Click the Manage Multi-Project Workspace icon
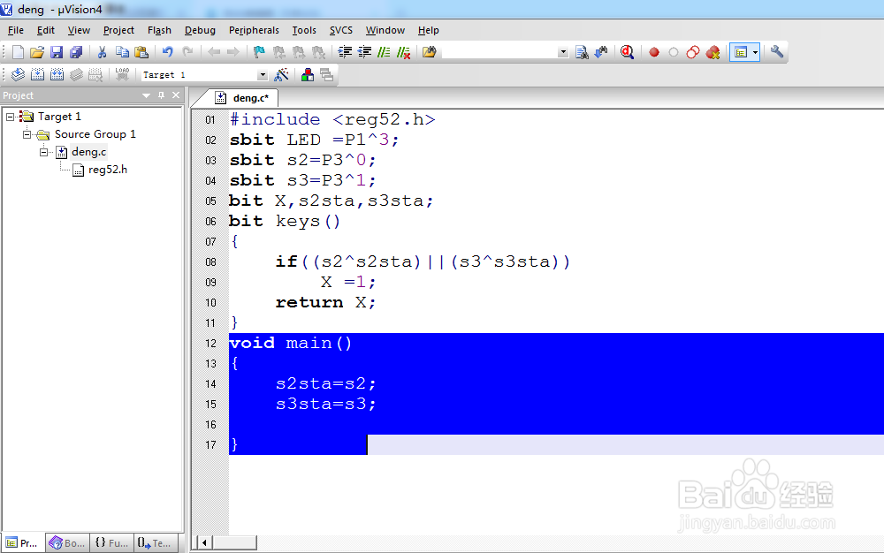The height and width of the screenshot is (553, 884). click(327, 74)
